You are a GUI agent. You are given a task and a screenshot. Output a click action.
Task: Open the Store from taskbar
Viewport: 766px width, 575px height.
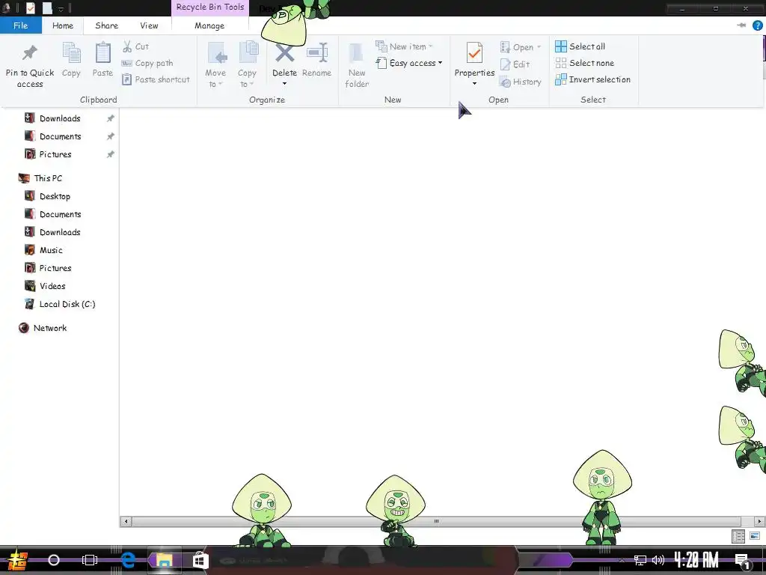200,560
